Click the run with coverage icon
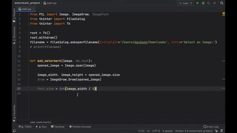Image resolution: width=237 pixels, height=133 pixels. 209,3
